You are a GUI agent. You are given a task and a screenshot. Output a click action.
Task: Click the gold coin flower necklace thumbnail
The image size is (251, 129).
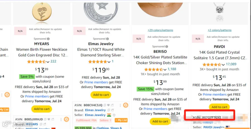coord(42,12)
